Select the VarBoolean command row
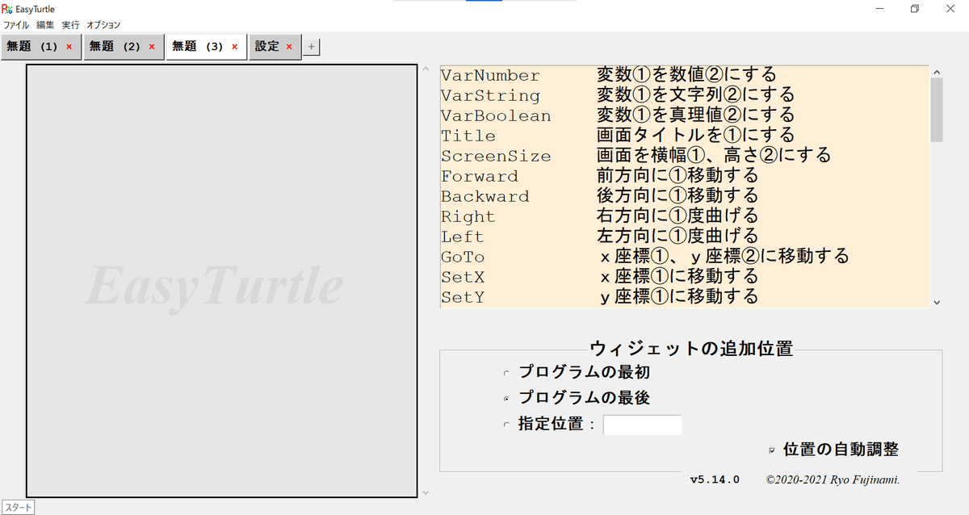This screenshot has height=515, width=969. (684, 116)
